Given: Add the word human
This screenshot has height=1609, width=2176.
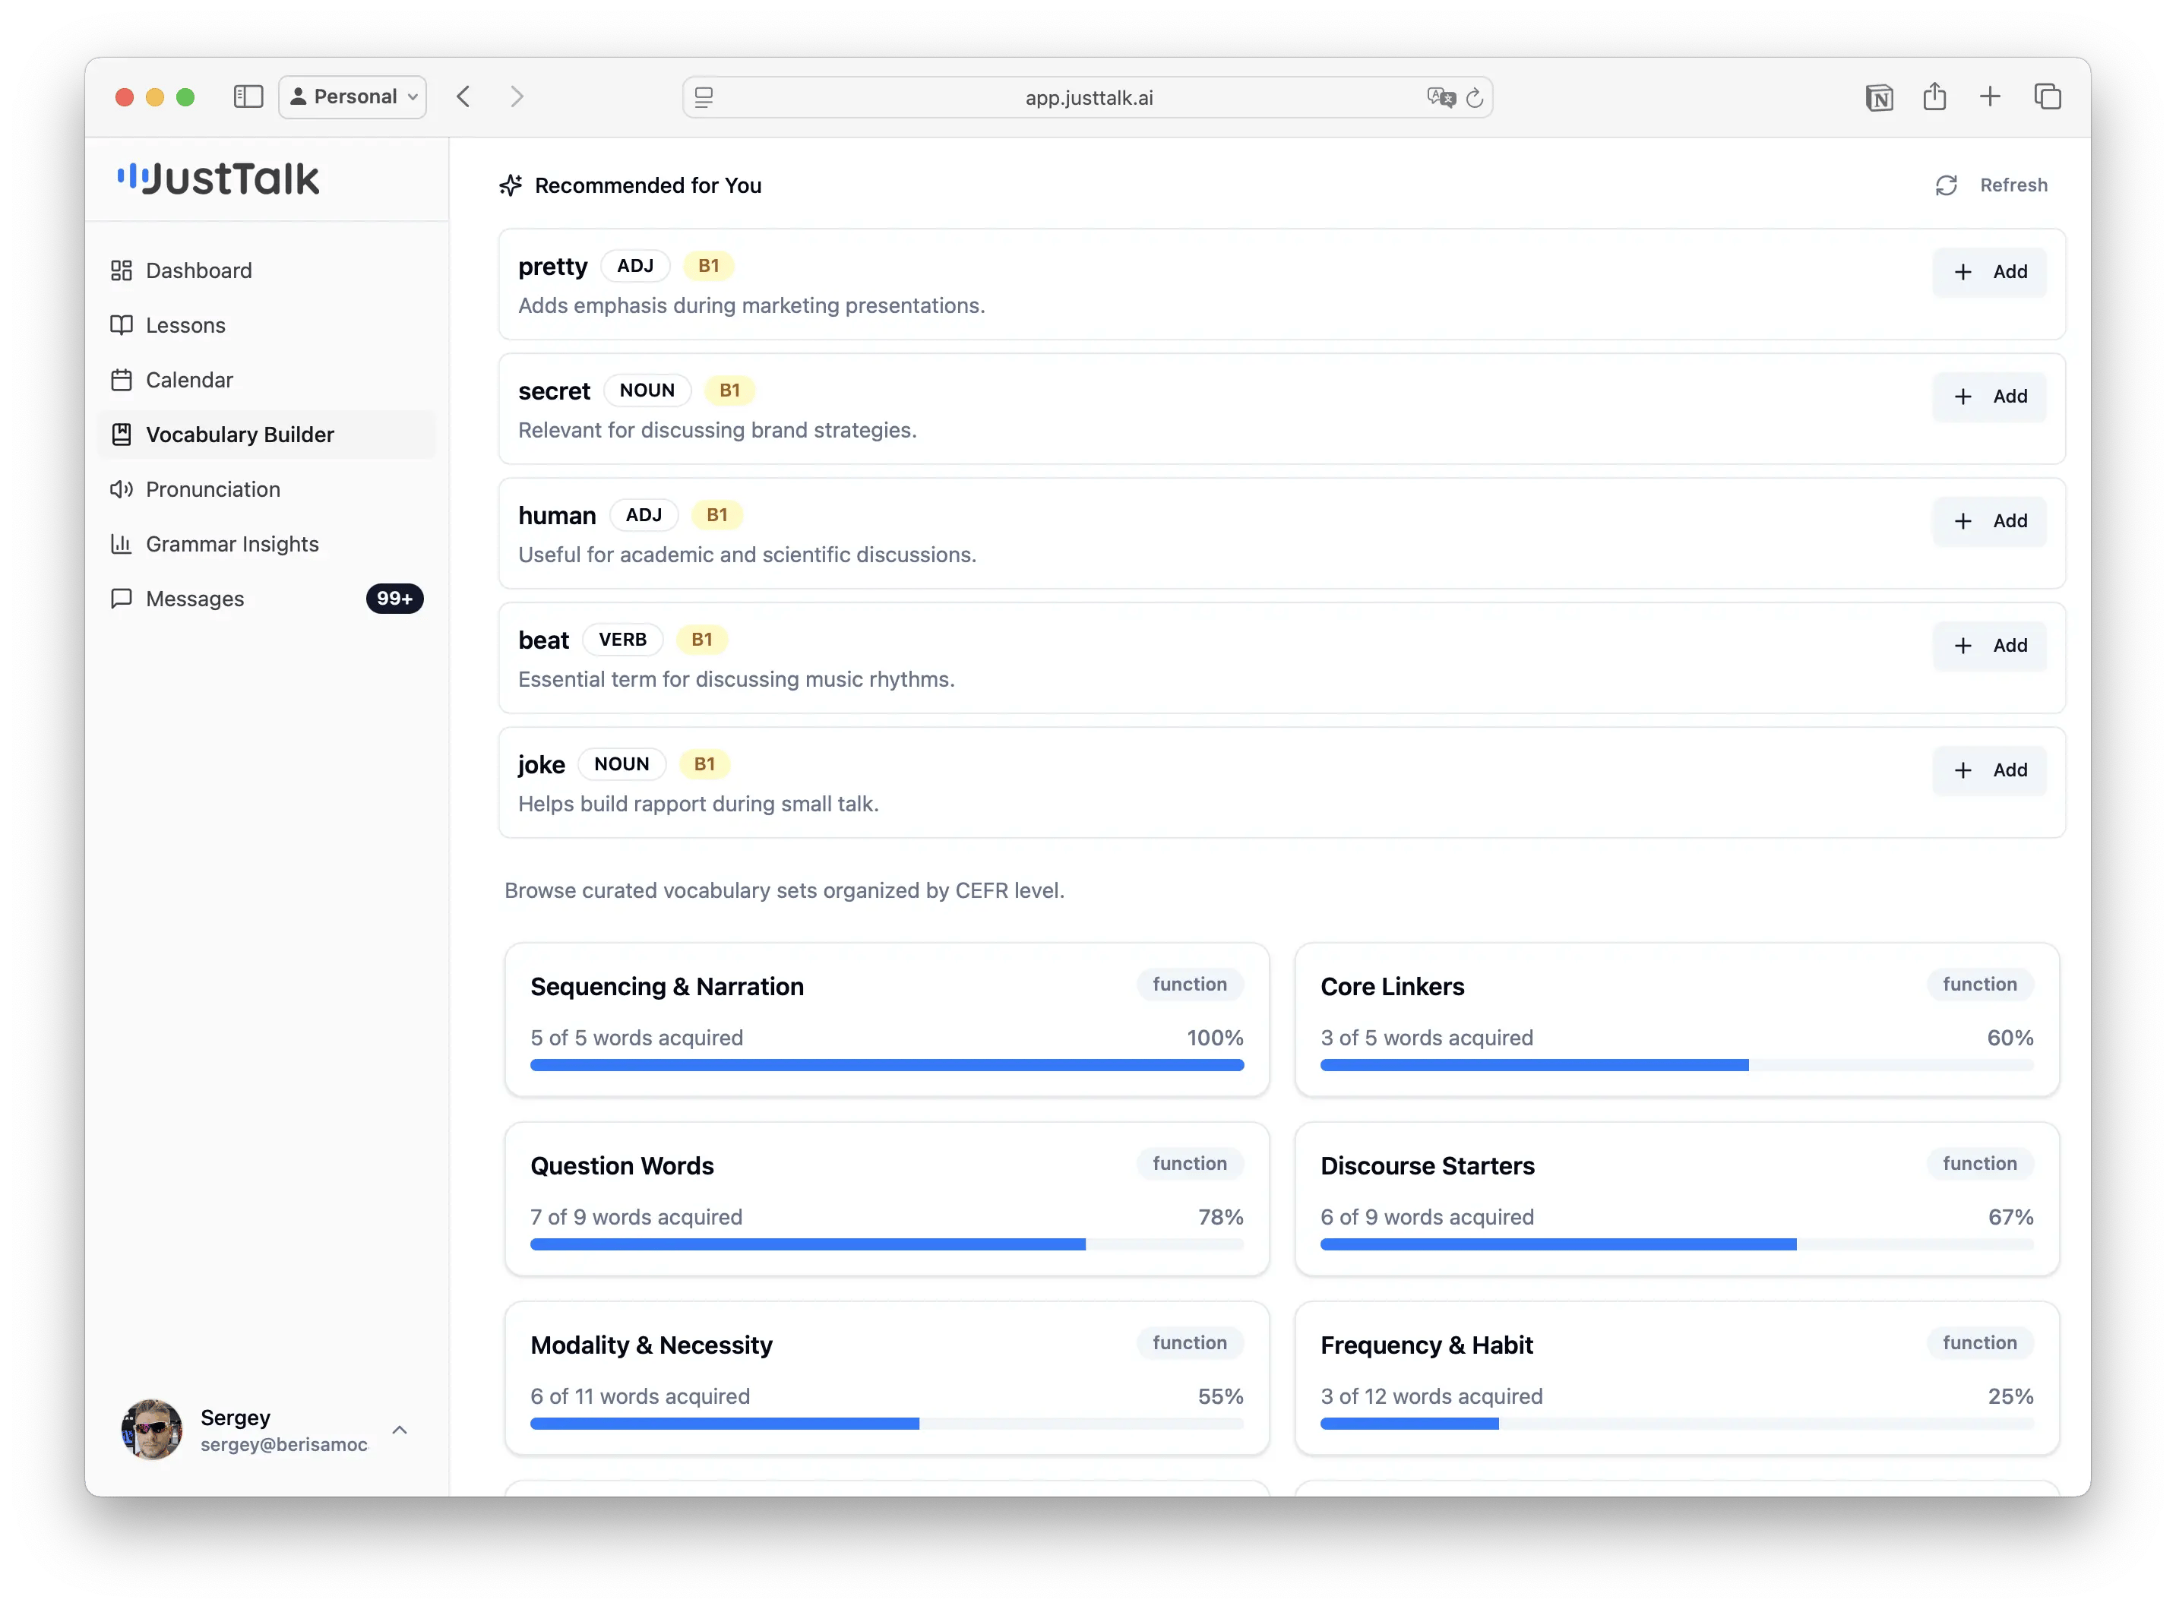Looking at the screenshot, I should pos(1989,521).
